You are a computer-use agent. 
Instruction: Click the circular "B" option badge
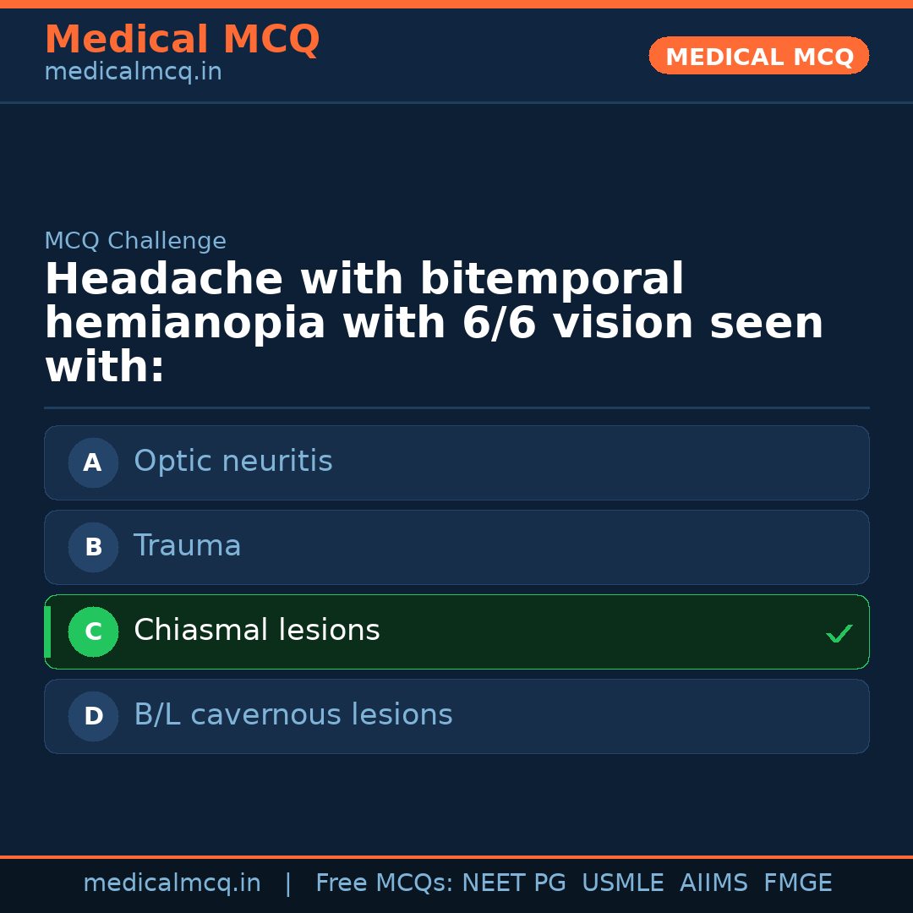click(x=93, y=547)
